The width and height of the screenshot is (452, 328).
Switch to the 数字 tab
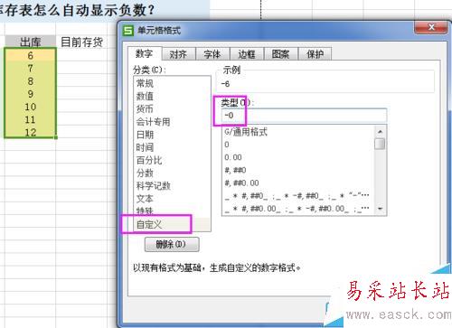[x=145, y=54]
